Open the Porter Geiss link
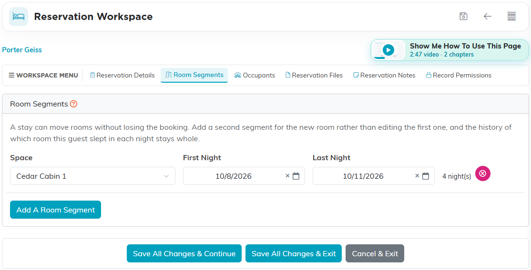 pyautogui.click(x=22, y=50)
